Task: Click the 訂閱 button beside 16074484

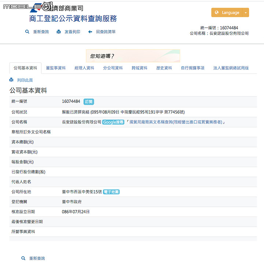Action: (x=89, y=102)
